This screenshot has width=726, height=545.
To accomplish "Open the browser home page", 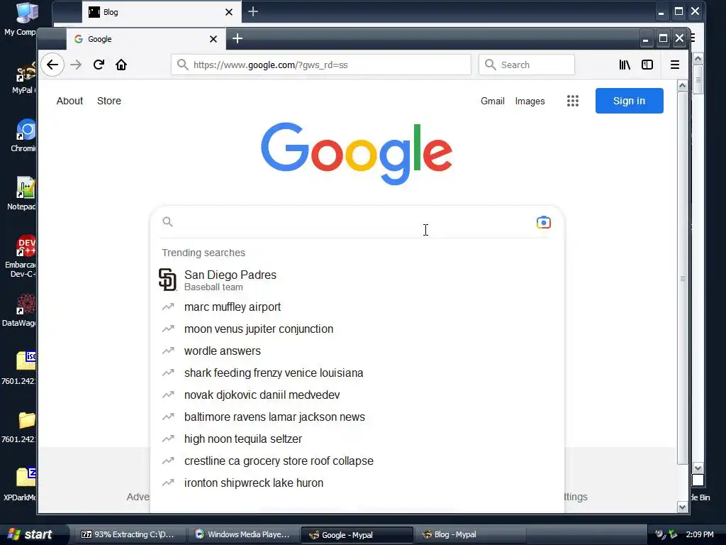I will 121,65.
